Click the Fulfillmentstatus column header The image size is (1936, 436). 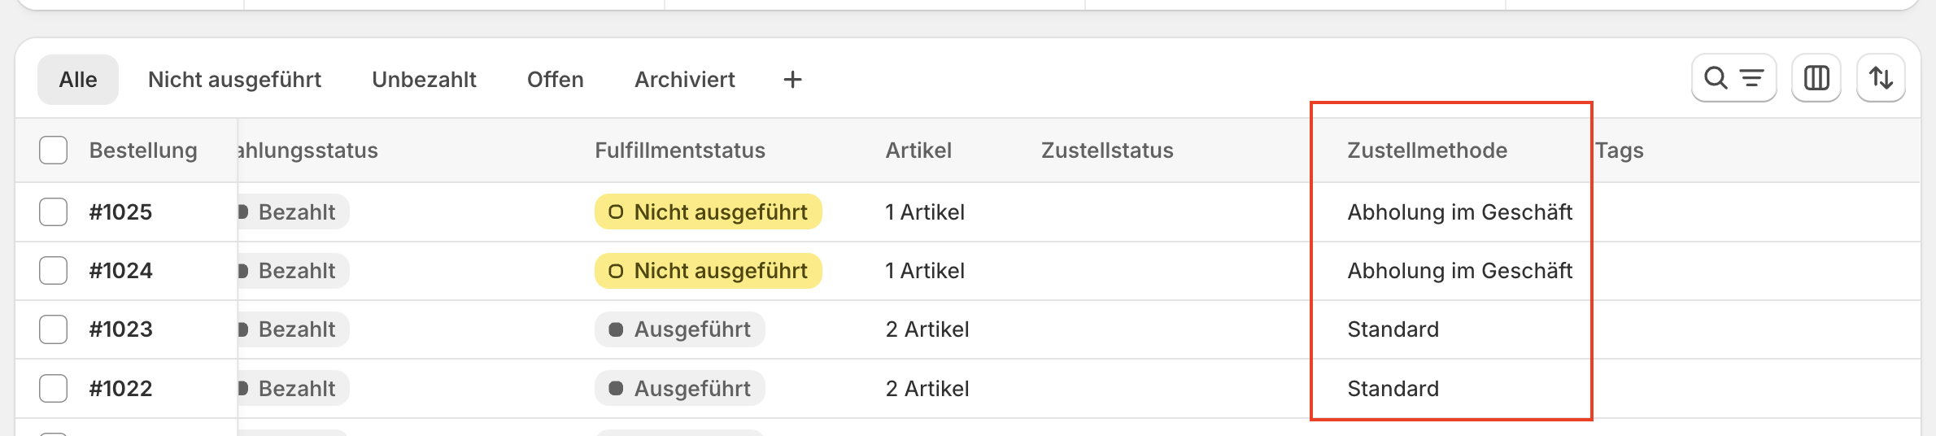(679, 150)
